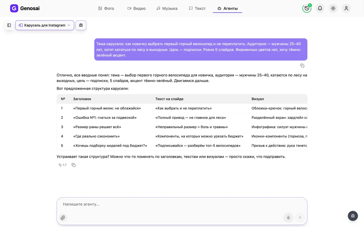Copy the agent response

click(x=74, y=165)
